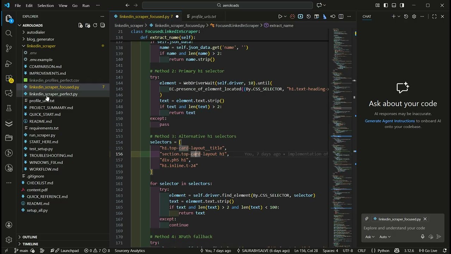Open the run options dropdown arrow
The width and height of the screenshot is (451, 254).
tap(286, 17)
